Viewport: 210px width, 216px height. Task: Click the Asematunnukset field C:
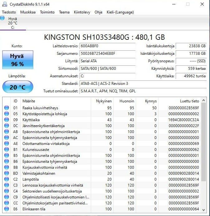(107, 76)
